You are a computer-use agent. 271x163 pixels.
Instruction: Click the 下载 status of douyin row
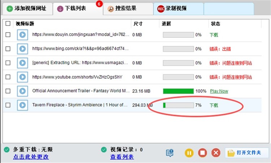[x=214, y=35]
